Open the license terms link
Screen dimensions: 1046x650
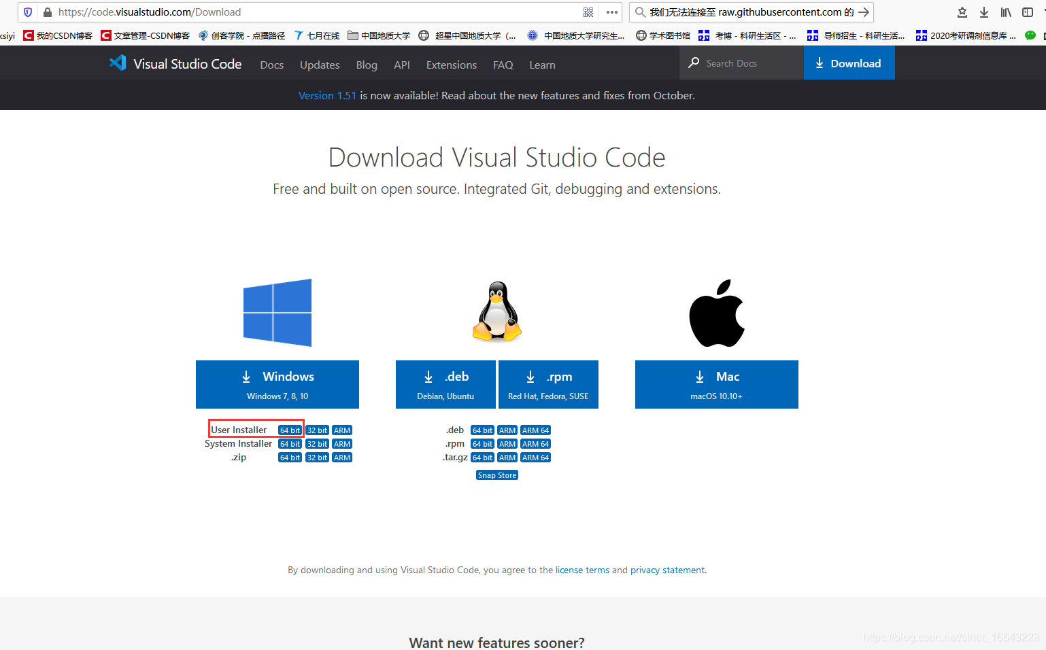(582, 570)
